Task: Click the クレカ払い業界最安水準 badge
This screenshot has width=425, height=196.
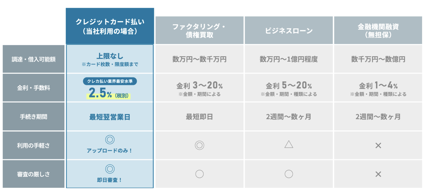Action: 110,82
